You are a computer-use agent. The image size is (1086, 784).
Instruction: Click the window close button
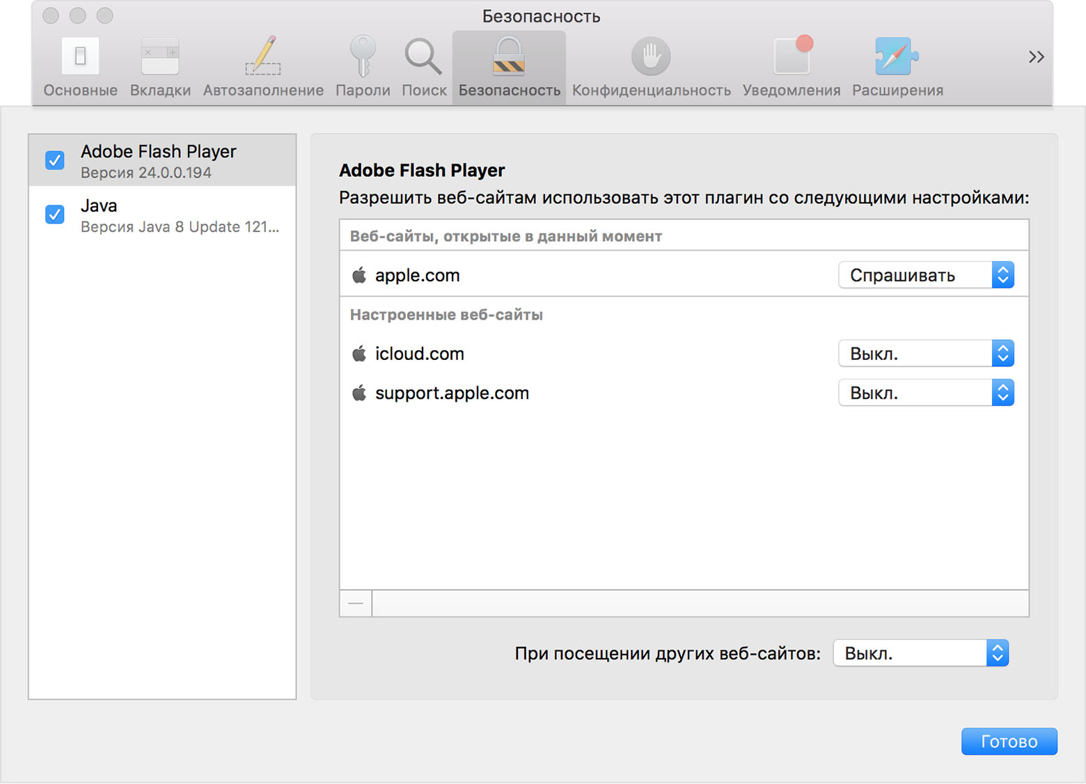[51, 15]
